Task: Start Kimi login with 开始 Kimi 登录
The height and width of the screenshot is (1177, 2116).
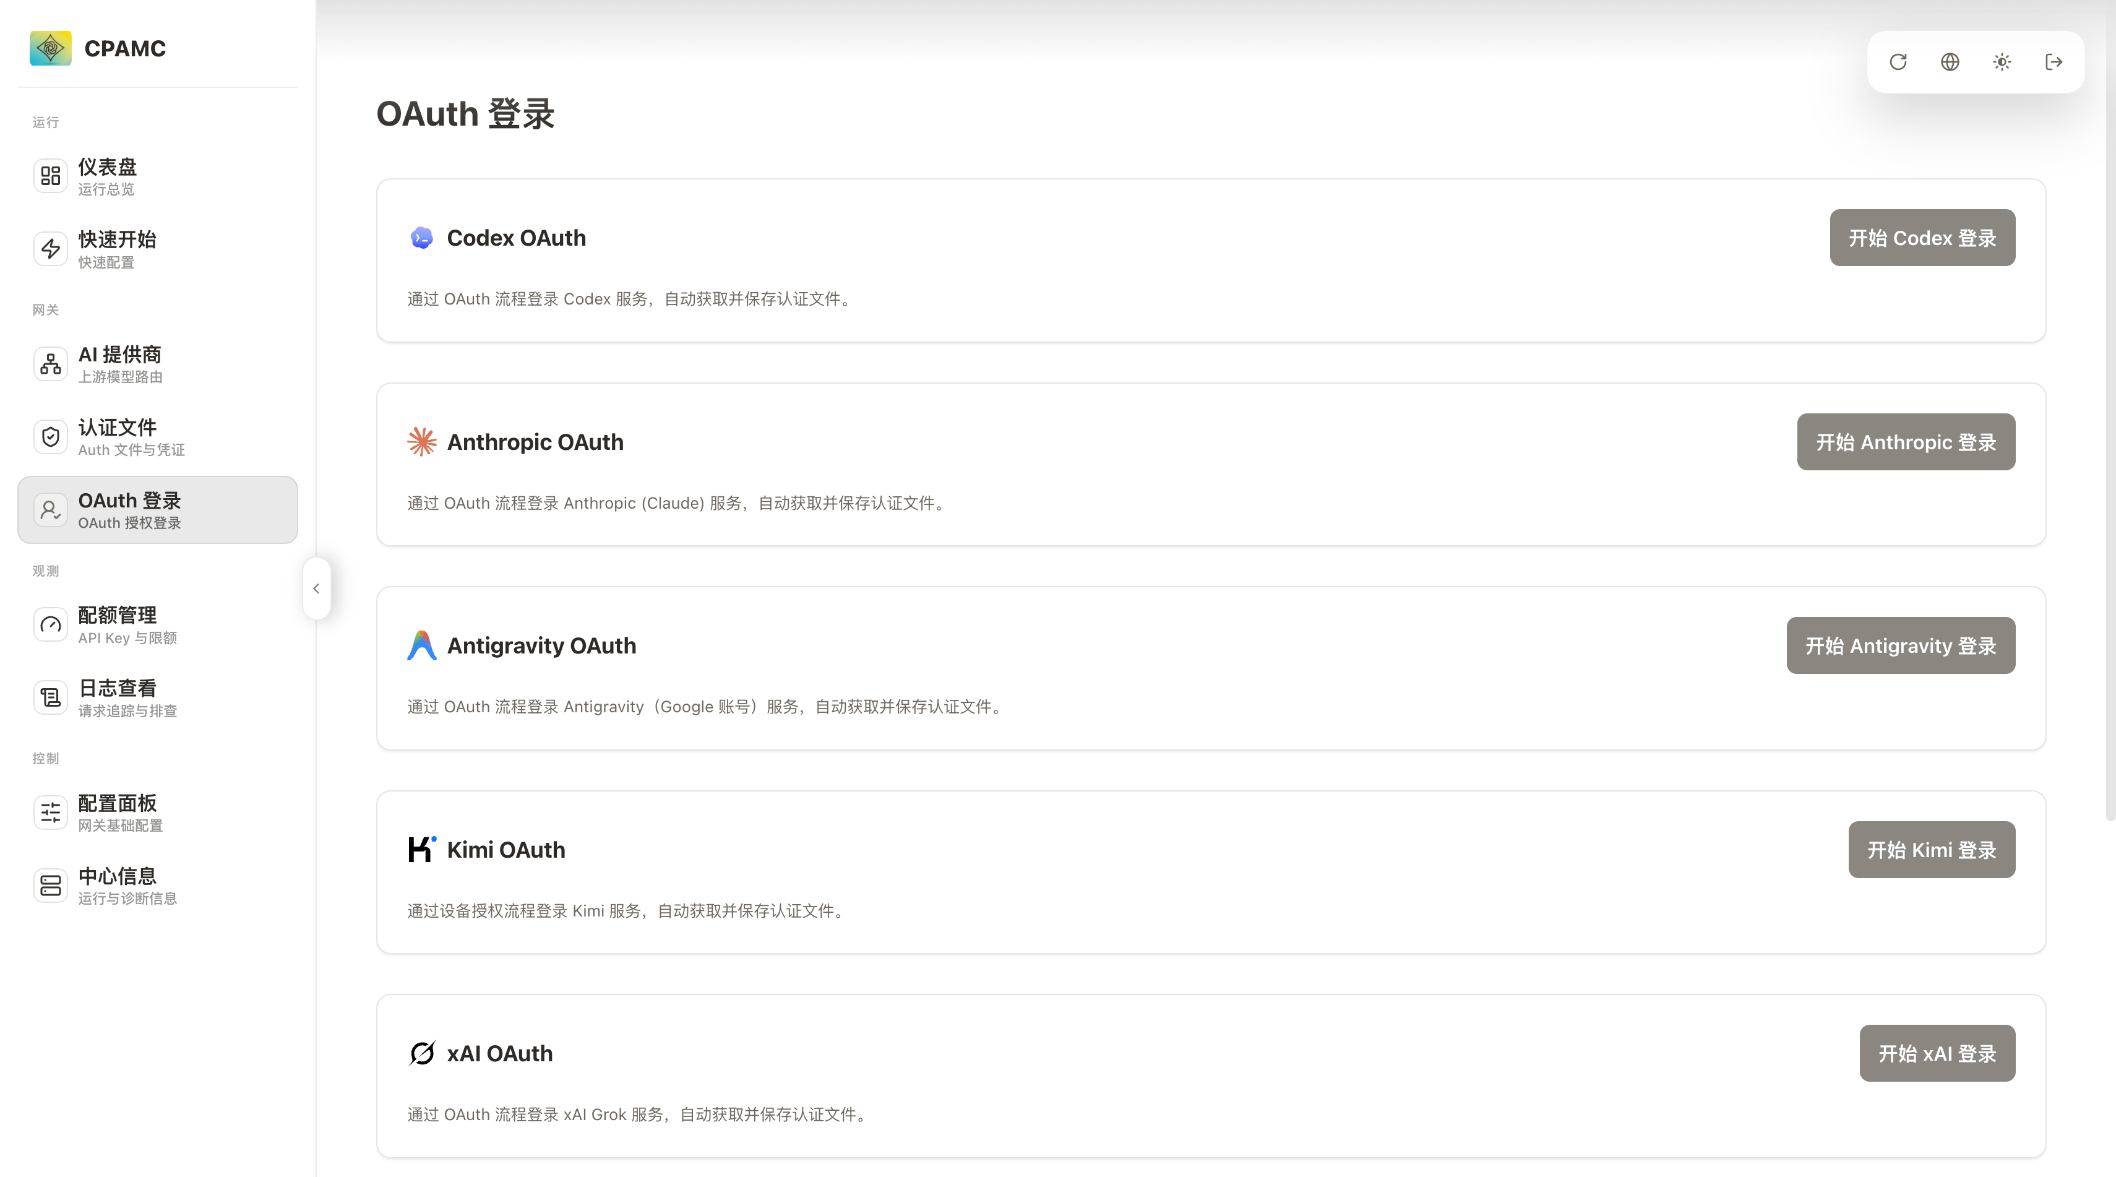Action: (x=1931, y=849)
